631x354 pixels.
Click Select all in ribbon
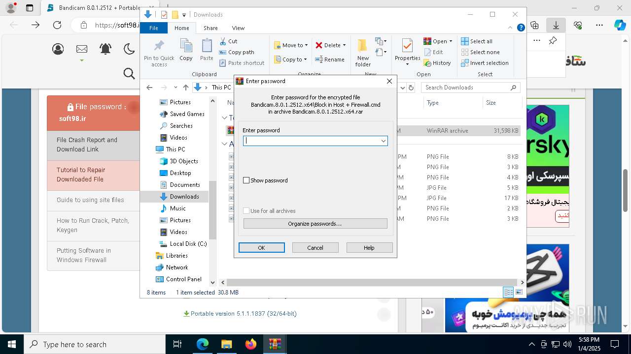pyautogui.click(x=477, y=41)
